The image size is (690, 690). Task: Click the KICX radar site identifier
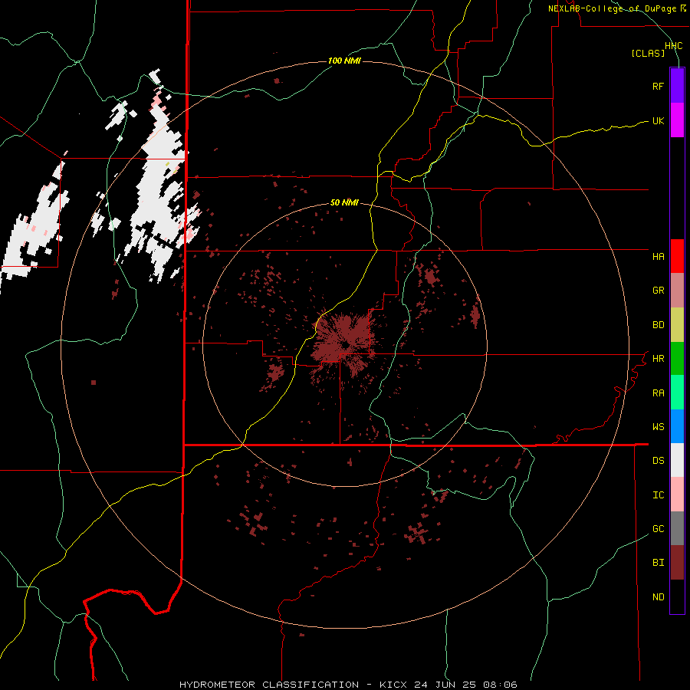click(393, 685)
